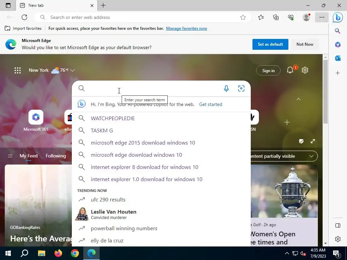Image resolution: width=347 pixels, height=260 pixels.
Task: Click the Sign in button
Action: 268,70
